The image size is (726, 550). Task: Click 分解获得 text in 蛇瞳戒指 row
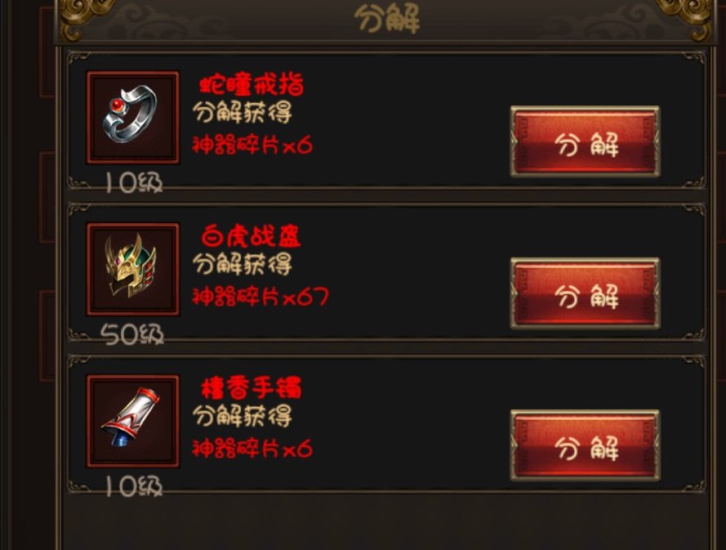click(243, 113)
